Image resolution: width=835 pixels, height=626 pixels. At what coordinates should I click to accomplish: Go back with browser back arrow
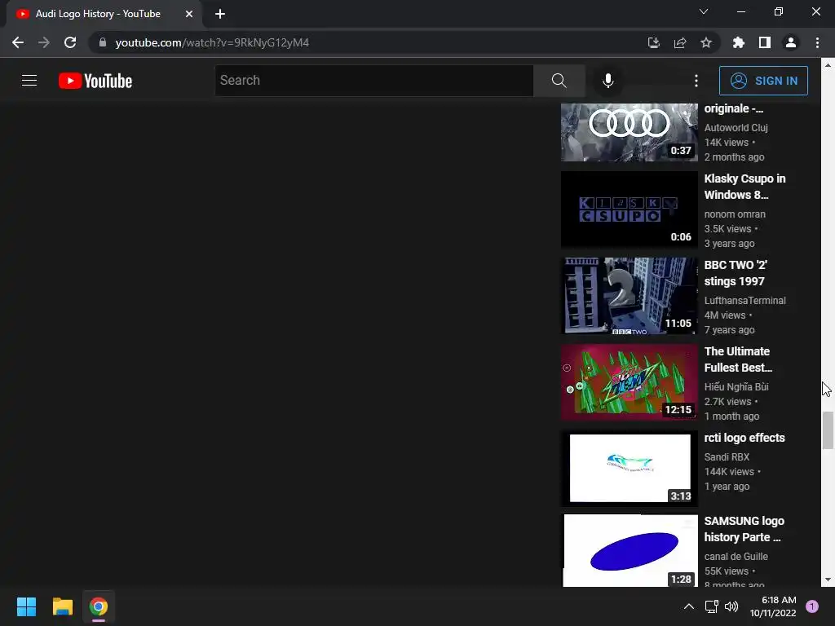pos(18,42)
